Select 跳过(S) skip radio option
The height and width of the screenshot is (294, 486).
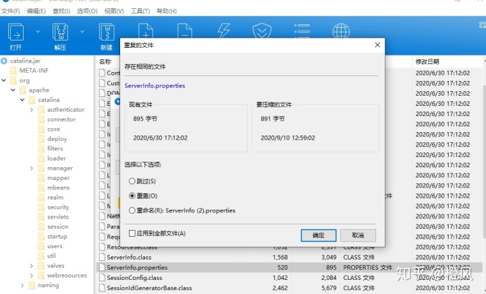132,181
